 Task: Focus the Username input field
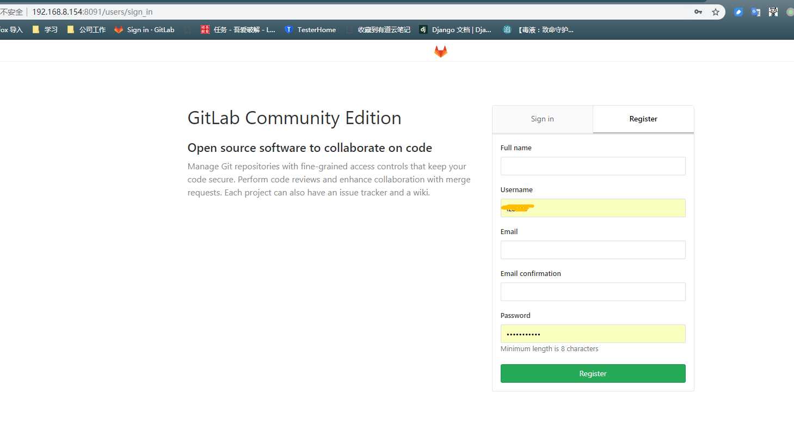click(593, 208)
